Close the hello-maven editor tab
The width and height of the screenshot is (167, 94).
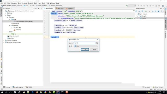pyautogui.click(x=54, y=9)
